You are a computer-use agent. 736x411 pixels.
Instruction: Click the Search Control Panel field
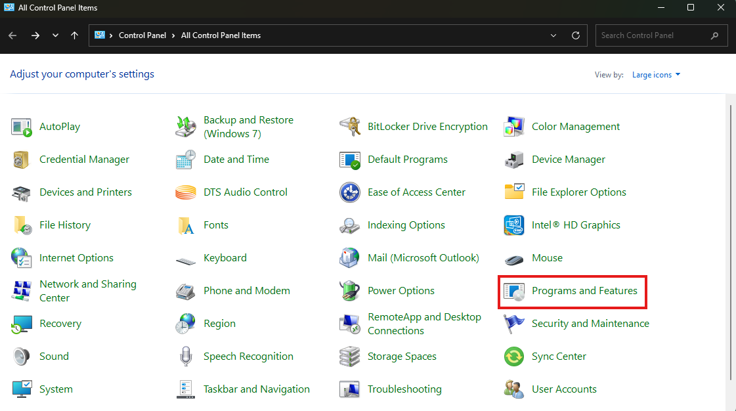coord(661,35)
